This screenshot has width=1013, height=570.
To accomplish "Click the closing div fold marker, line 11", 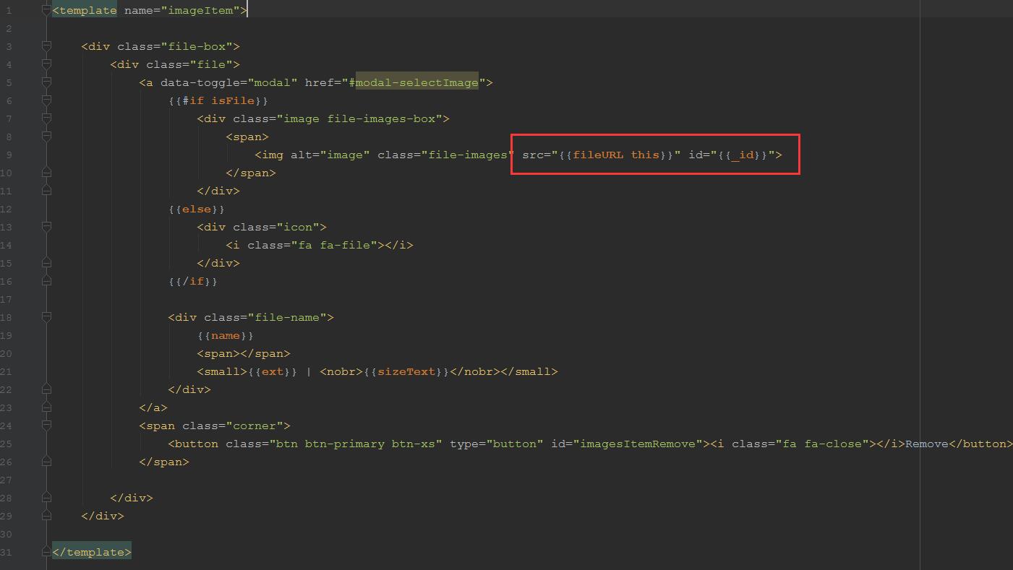I will point(46,191).
